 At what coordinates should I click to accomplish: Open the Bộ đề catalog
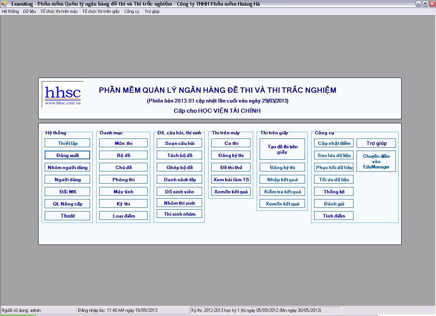[123, 156]
